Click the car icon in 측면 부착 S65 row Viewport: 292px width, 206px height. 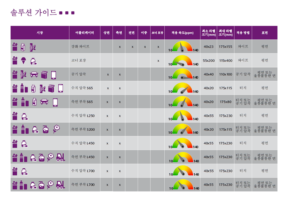coord(44,102)
